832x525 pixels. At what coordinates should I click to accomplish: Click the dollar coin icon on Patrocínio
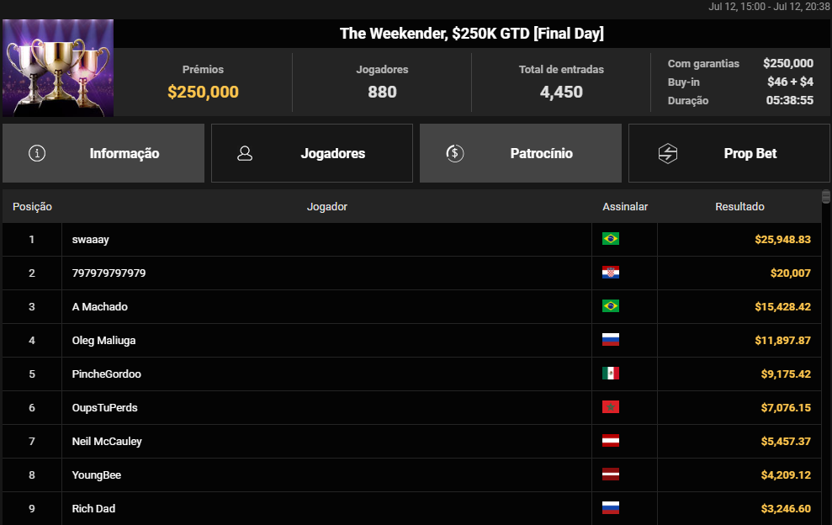455,153
